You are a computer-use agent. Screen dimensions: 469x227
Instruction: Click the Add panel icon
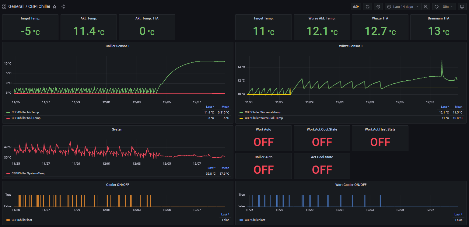tap(356, 7)
